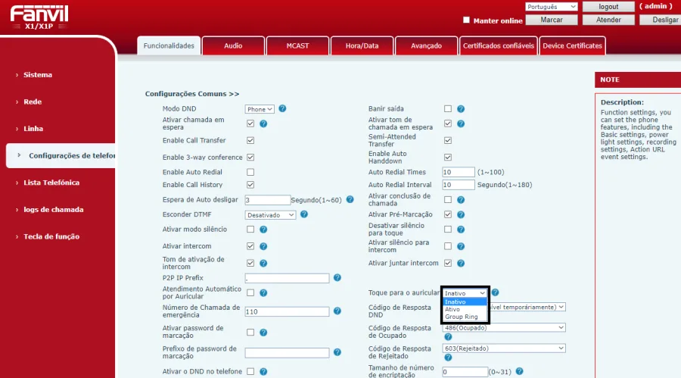Uncheck Enable Call History checkbox
Viewport: 681px width, 378px height.
(x=250, y=185)
